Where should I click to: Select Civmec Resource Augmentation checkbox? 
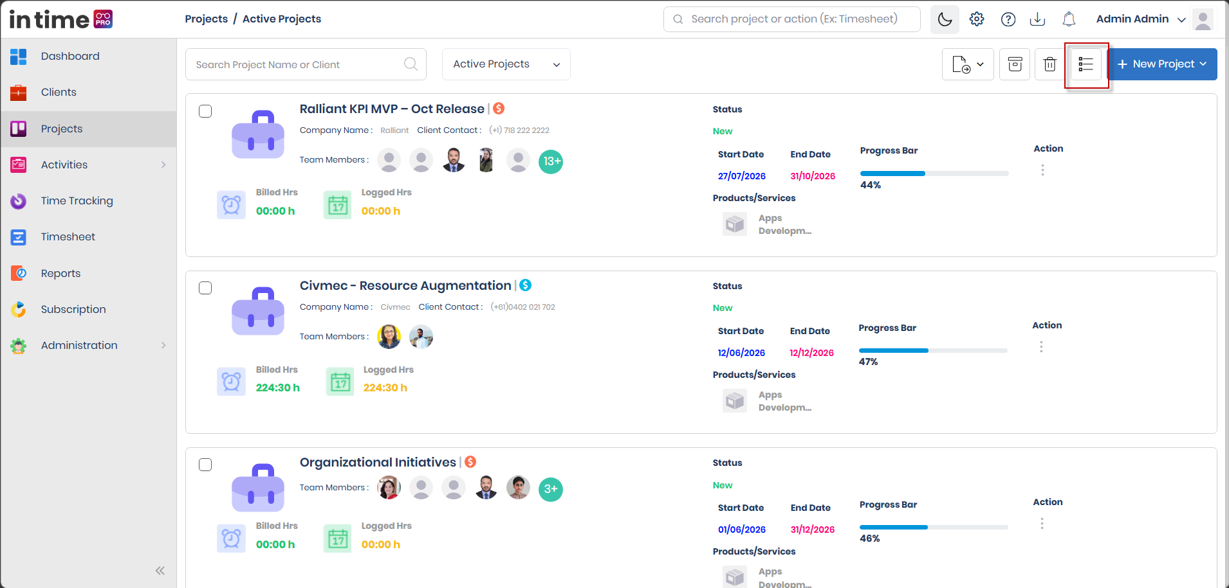[x=205, y=288]
